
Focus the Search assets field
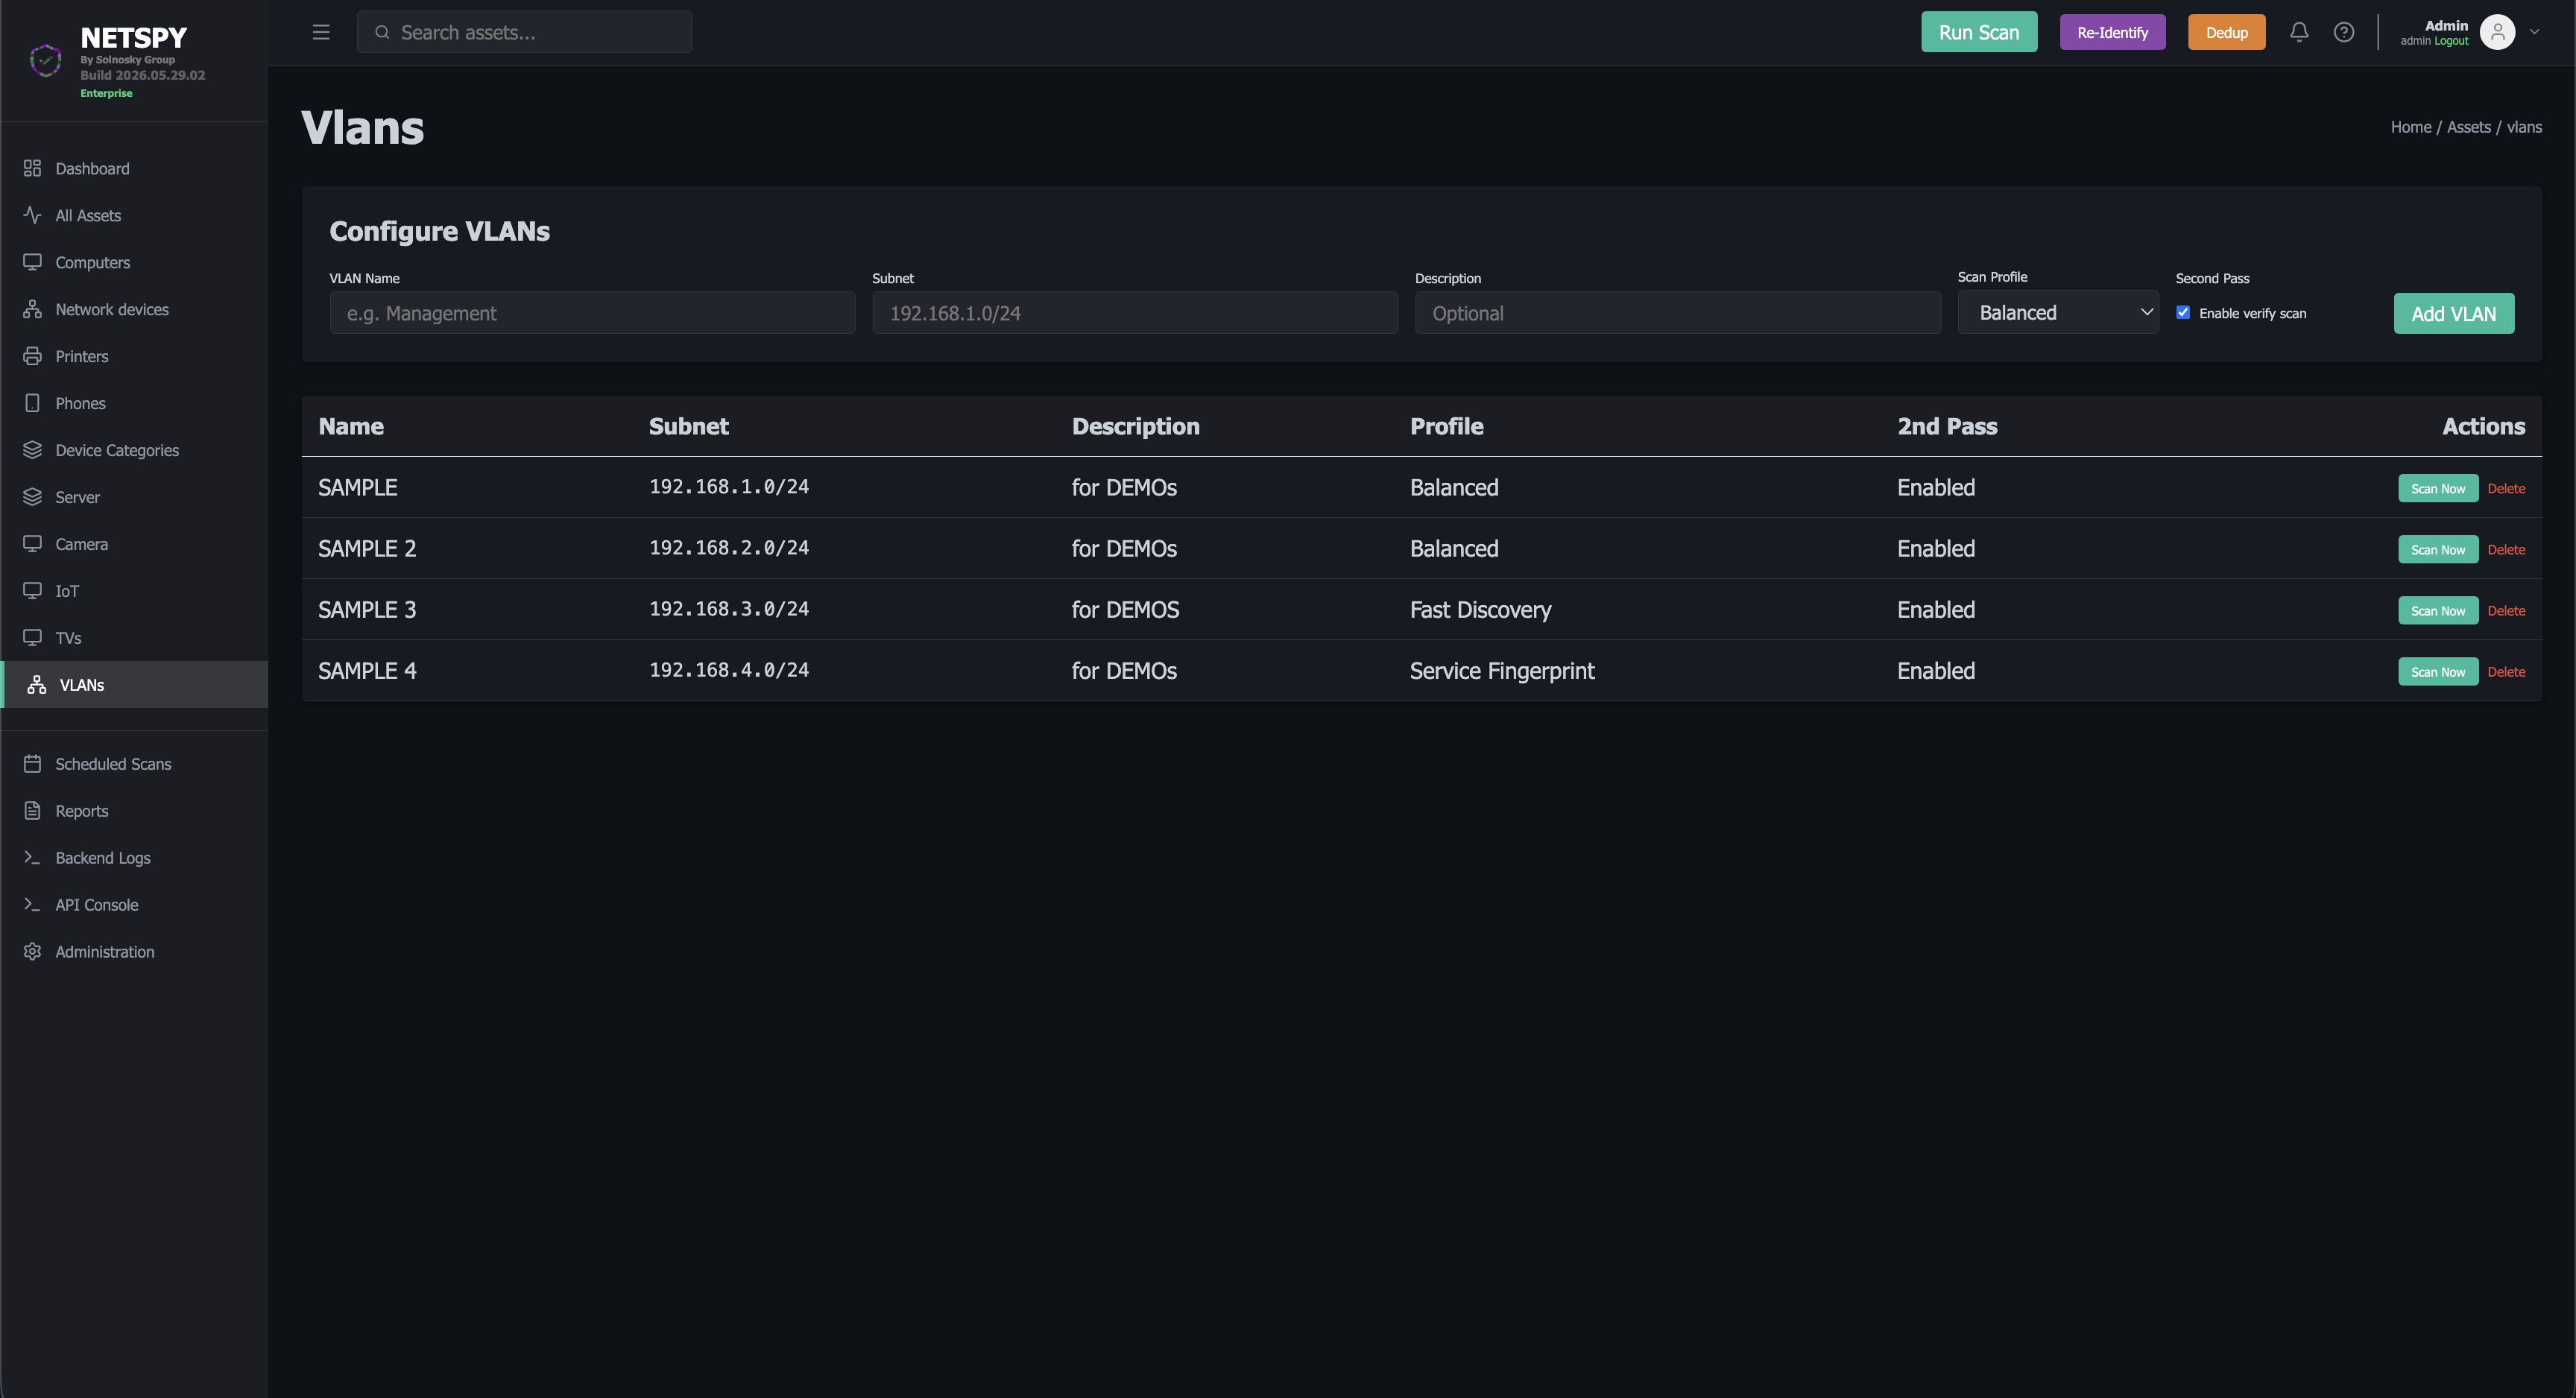click(x=524, y=32)
